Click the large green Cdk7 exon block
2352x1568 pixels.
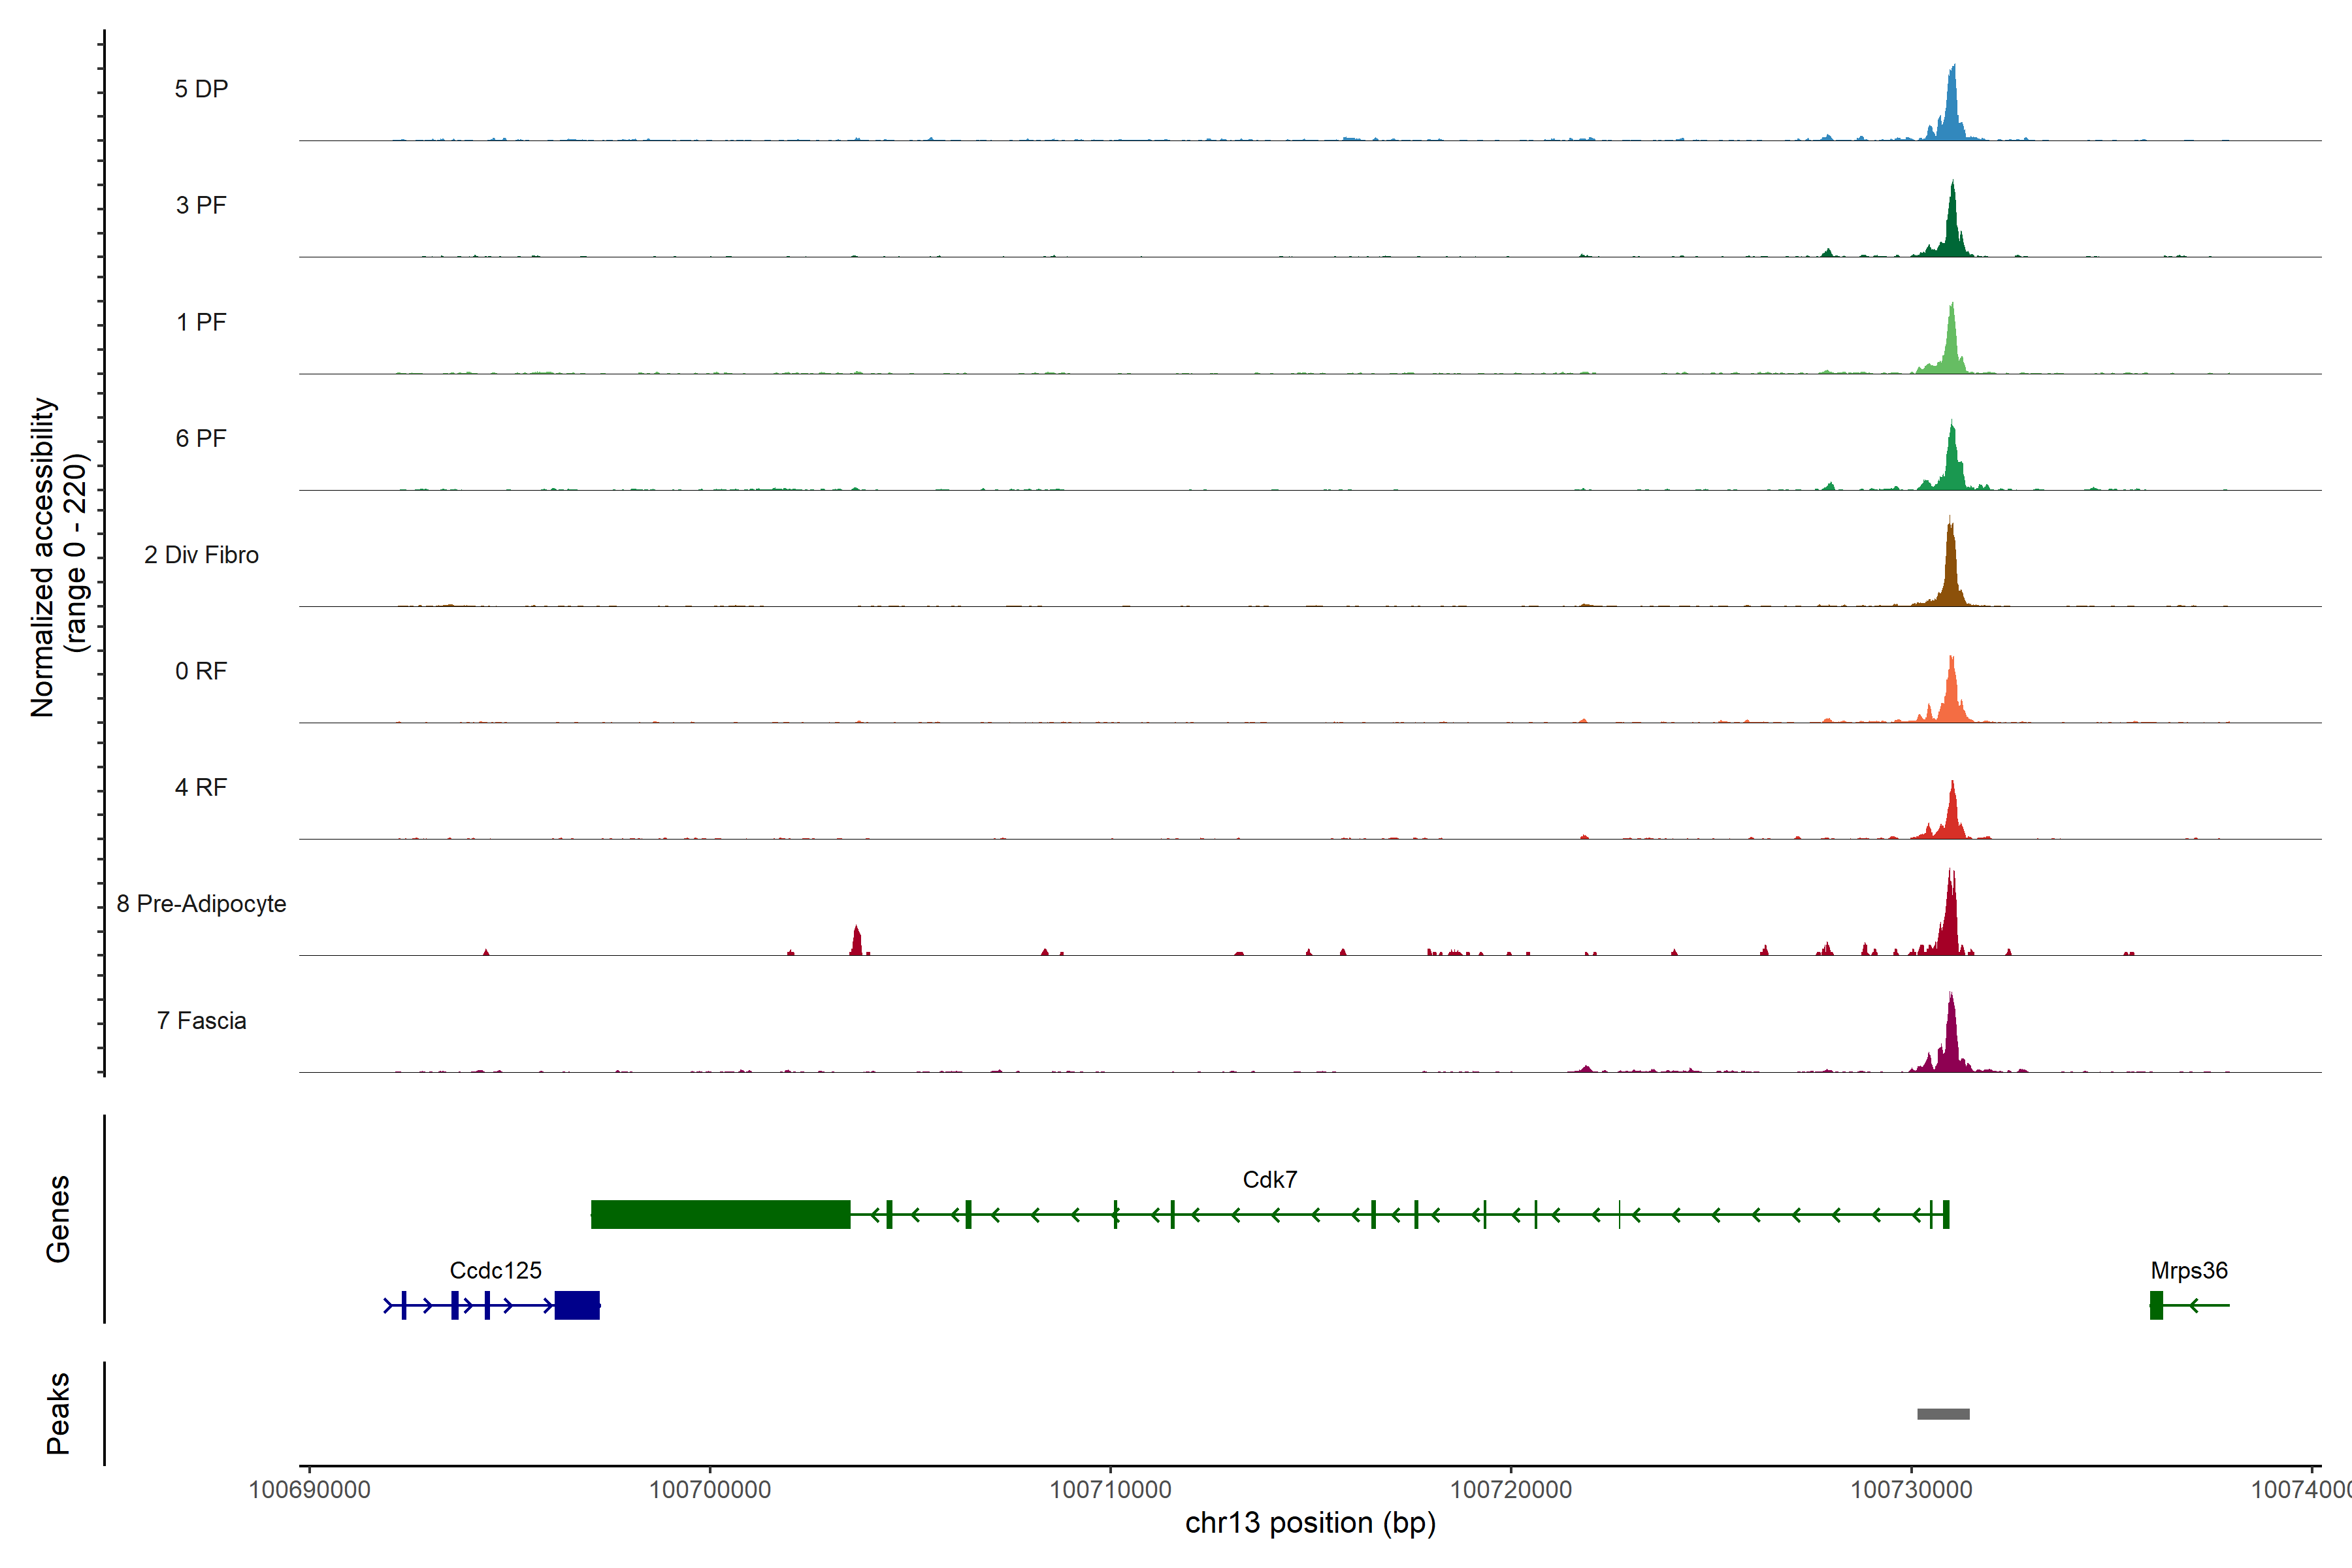[x=720, y=1214]
